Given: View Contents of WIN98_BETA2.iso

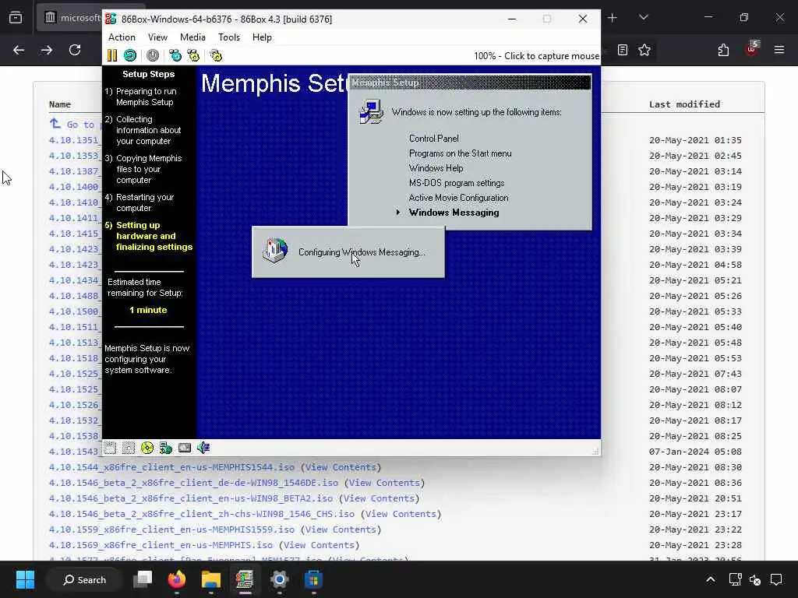Looking at the screenshot, I should [379, 498].
